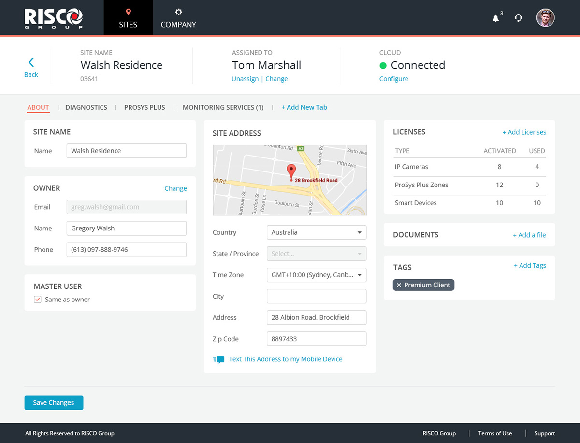Image resolution: width=580 pixels, height=443 pixels.
Task: Click + Add New Tab
Action: point(304,107)
